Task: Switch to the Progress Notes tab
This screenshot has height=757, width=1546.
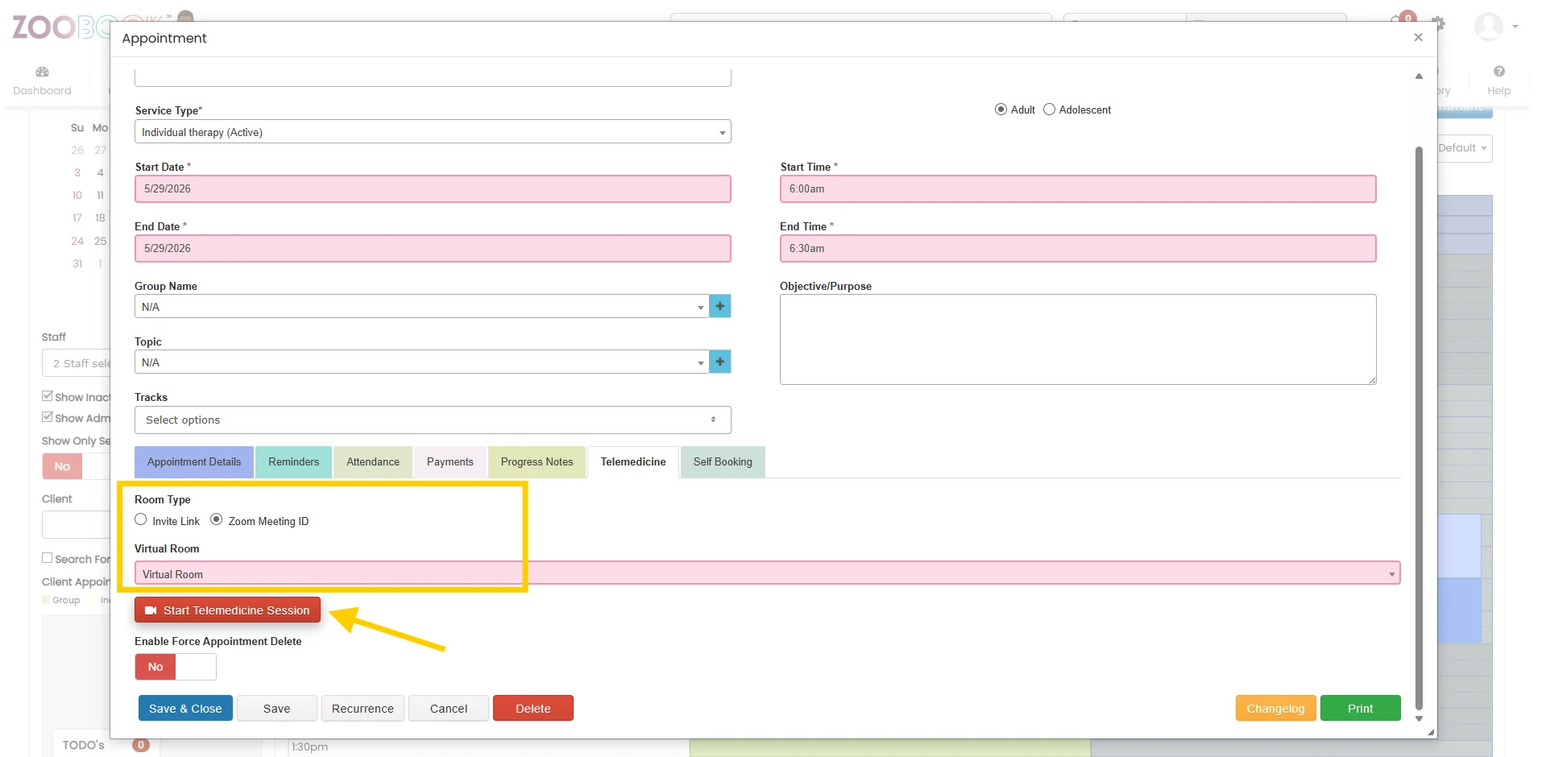Action: pyautogui.click(x=537, y=462)
